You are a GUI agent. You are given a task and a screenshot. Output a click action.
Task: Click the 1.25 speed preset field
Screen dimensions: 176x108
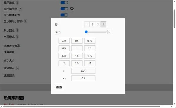[64, 56]
